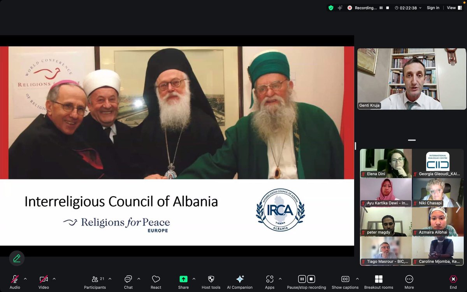This screenshot has height=292, width=467.
Task: Start camera with the Video button
Action: [44, 282]
